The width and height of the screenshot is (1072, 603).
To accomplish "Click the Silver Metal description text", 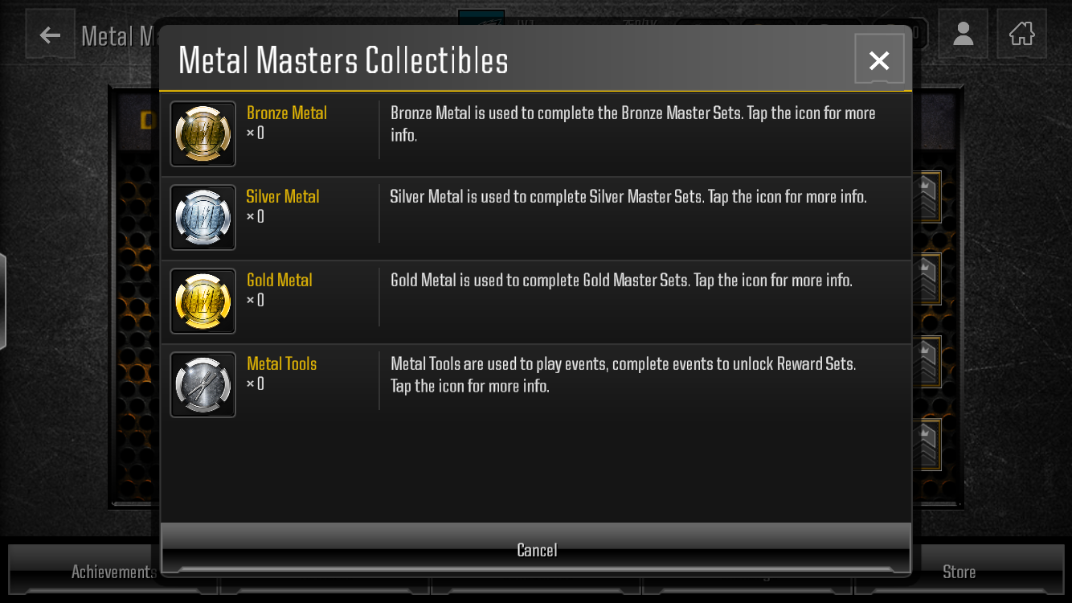I will [628, 196].
